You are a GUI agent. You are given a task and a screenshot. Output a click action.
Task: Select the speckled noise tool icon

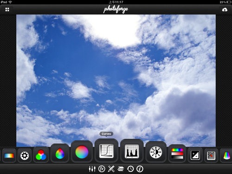click(211, 155)
